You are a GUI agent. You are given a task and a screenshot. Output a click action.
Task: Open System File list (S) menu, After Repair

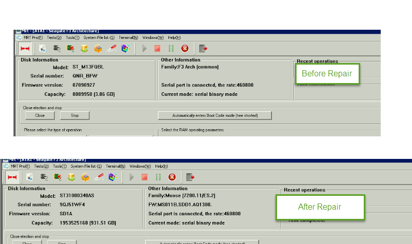(x=86, y=166)
